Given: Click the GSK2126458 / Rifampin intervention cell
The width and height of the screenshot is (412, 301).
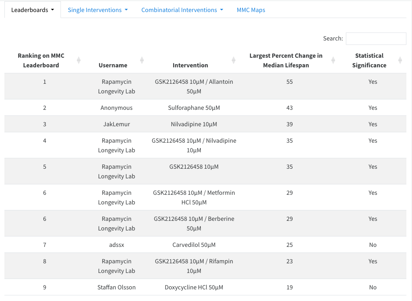Looking at the screenshot, I should pyautogui.click(x=194, y=266).
